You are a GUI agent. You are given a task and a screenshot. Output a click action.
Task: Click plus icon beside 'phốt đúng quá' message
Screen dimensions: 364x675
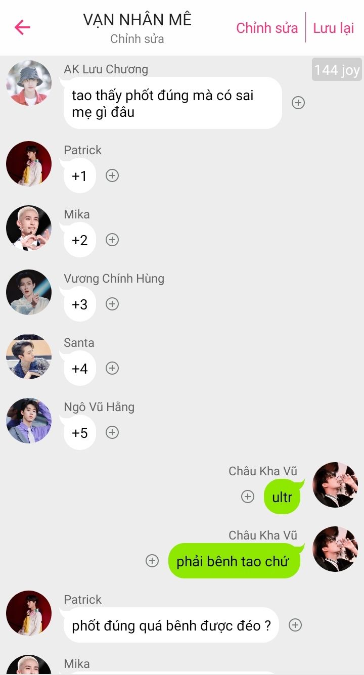(295, 625)
